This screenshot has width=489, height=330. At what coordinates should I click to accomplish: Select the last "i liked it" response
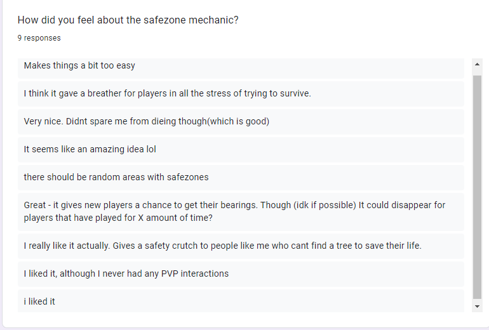[241, 301]
